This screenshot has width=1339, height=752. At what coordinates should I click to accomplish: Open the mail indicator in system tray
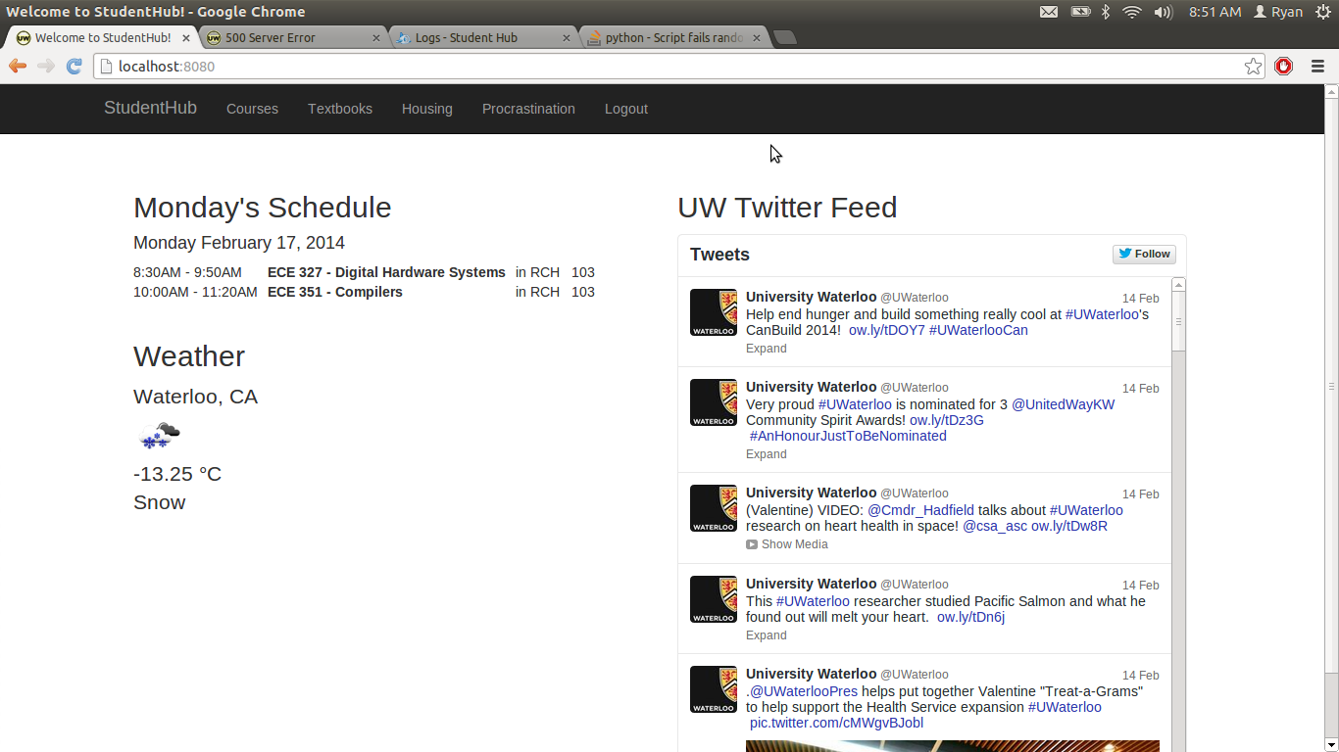click(x=1049, y=12)
